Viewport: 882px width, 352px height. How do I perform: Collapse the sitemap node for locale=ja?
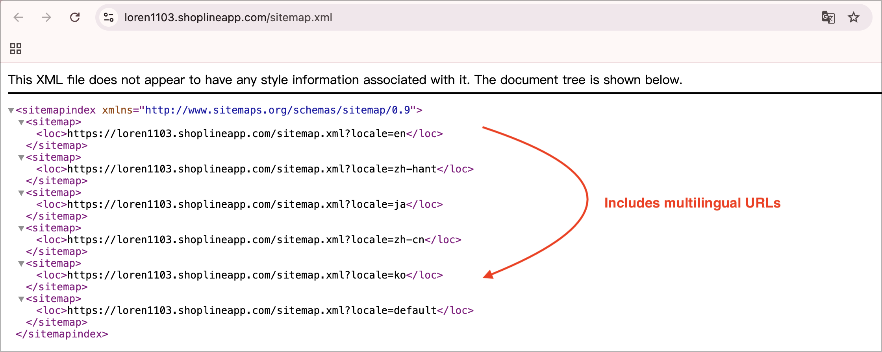tap(21, 193)
